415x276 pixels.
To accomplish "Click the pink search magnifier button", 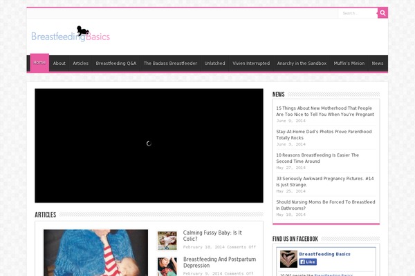I will point(382,12).
